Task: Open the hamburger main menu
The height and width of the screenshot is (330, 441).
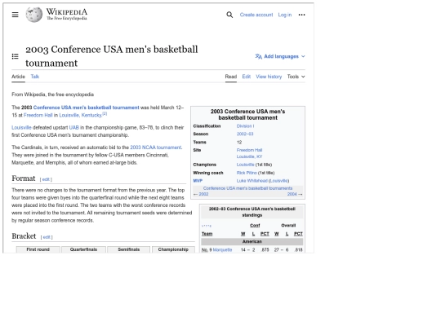Action: 16,15
